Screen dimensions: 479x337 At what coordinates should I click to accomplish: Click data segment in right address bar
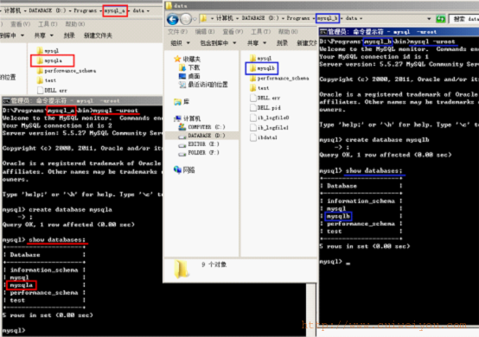pos(351,18)
